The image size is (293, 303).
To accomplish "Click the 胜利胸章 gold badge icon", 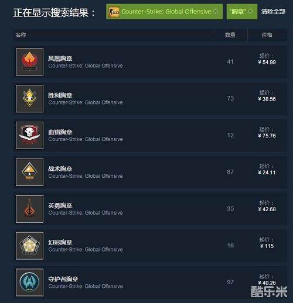I will [x=29, y=98].
